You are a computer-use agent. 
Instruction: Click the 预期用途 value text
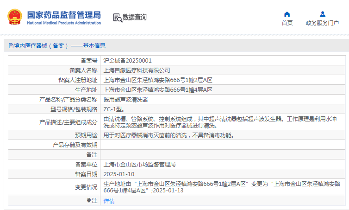click(168, 135)
